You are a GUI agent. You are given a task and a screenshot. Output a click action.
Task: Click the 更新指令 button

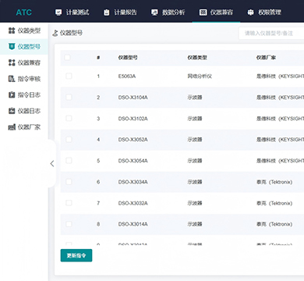point(76,255)
